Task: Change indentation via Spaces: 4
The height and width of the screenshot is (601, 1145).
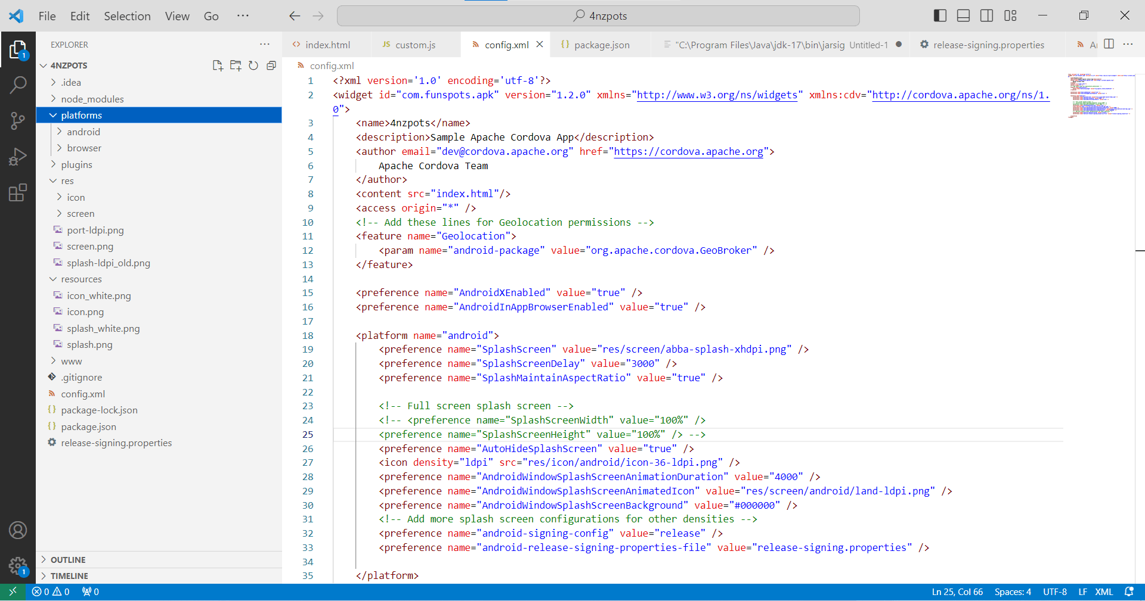Action: click(1013, 592)
